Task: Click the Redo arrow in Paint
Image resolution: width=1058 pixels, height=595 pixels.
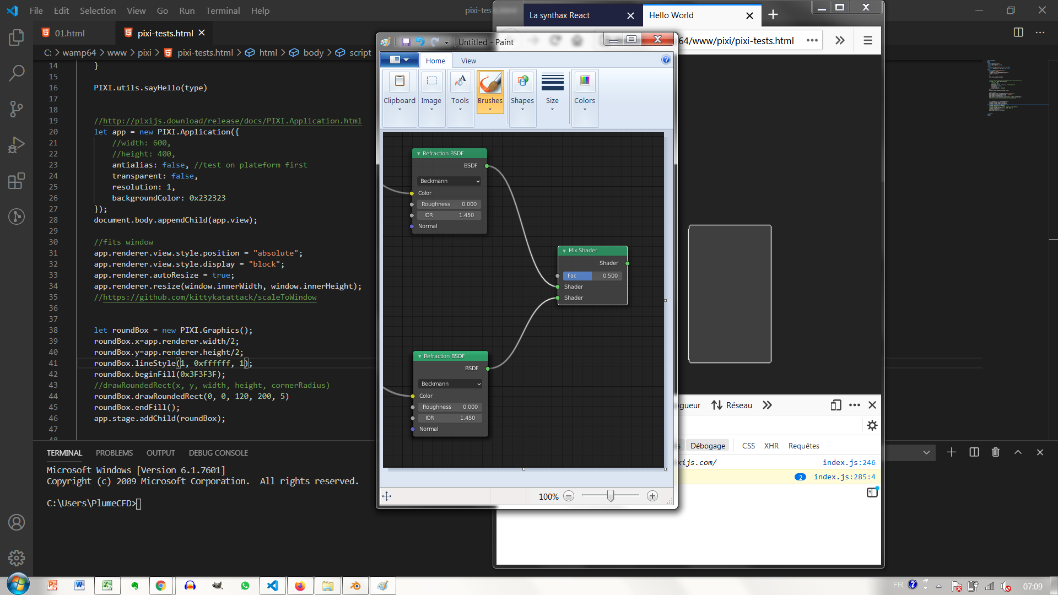Action: click(435, 42)
